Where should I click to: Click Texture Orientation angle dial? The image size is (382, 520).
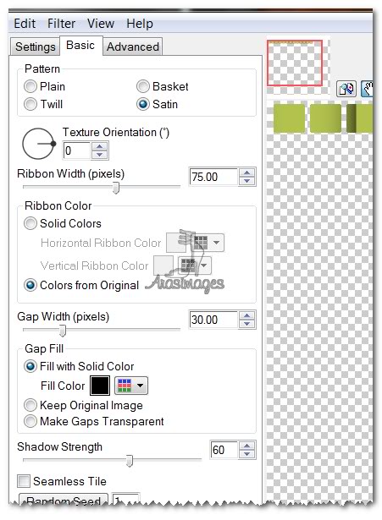click(38, 144)
